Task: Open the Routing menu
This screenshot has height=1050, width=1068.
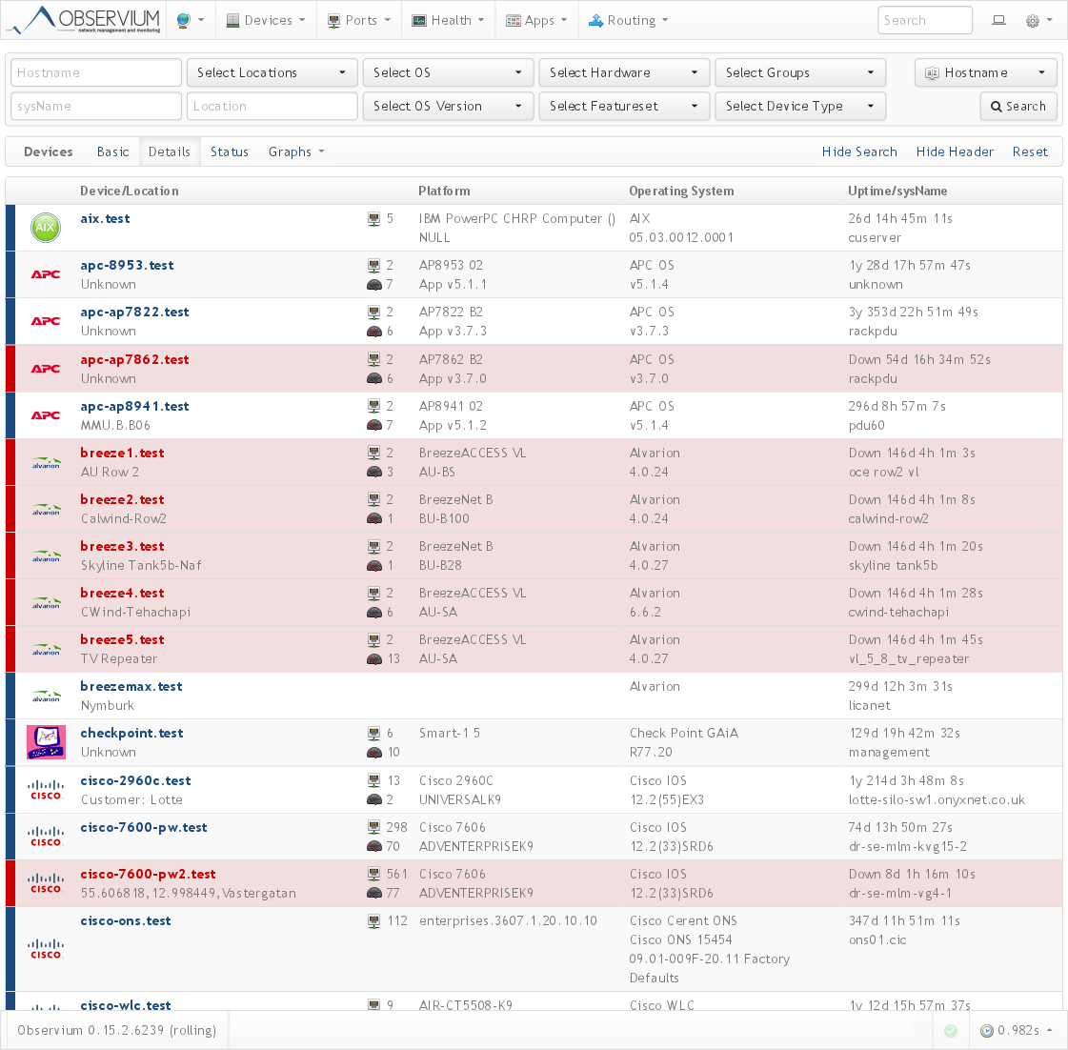Action: click(x=629, y=20)
